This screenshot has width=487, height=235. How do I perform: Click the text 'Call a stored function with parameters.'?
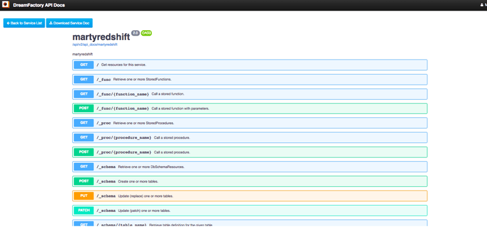(180, 108)
